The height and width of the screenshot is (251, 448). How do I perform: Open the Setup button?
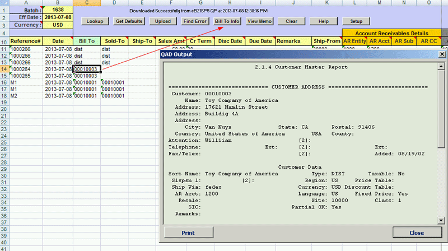[x=356, y=21]
